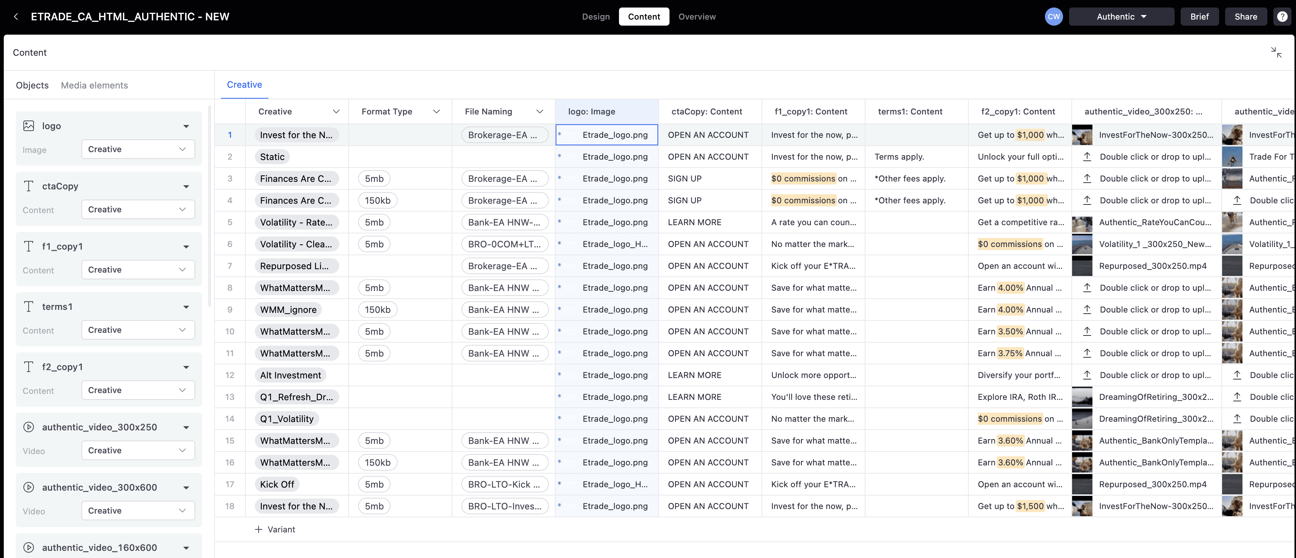Click the CW user avatar
The image size is (1296, 558).
[1054, 17]
